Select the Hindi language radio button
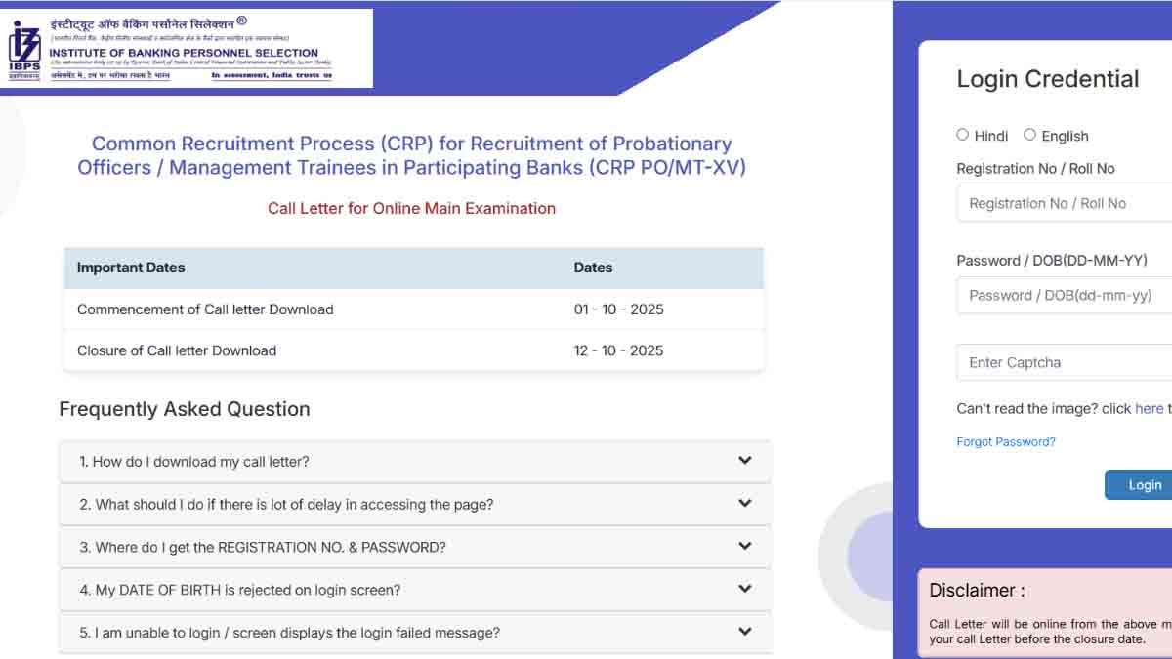The width and height of the screenshot is (1172, 659). [x=962, y=136]
